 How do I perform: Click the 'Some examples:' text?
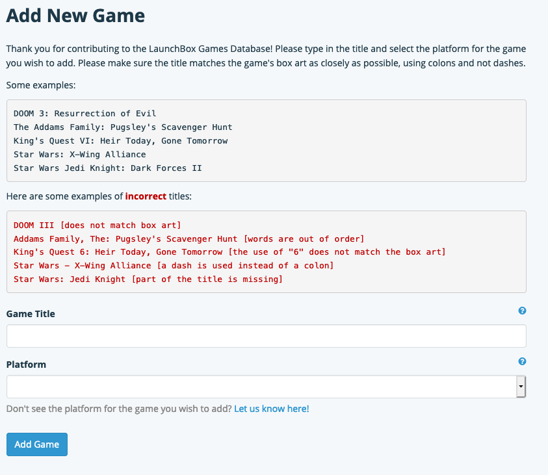[x=41, y=85]
